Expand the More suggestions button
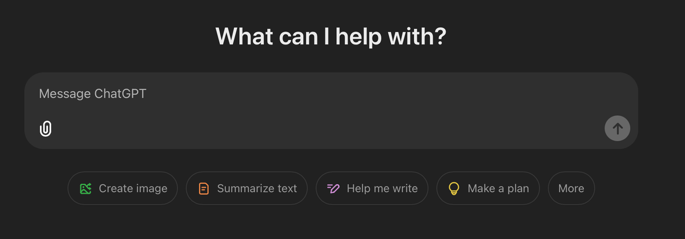Screen dimensions: 685x239 pyautogui.click(x=571, y=188)
